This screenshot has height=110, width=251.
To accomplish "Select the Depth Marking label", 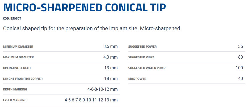I will click(x=15, y=89).
